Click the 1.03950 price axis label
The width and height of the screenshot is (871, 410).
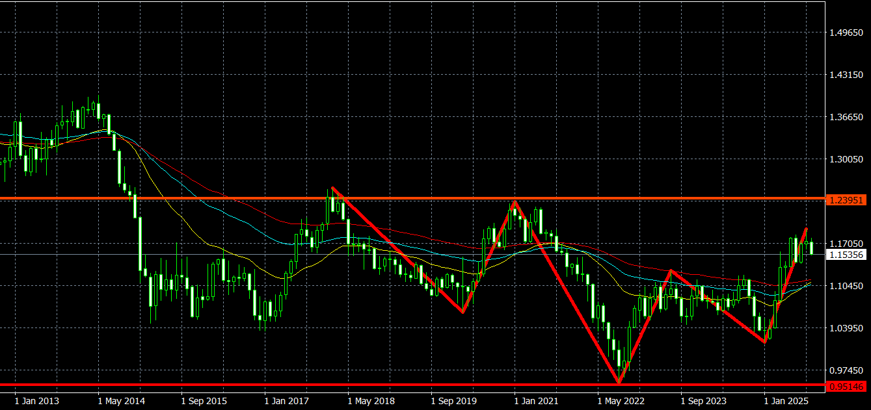pyautogui.click(x=846, y=328)
